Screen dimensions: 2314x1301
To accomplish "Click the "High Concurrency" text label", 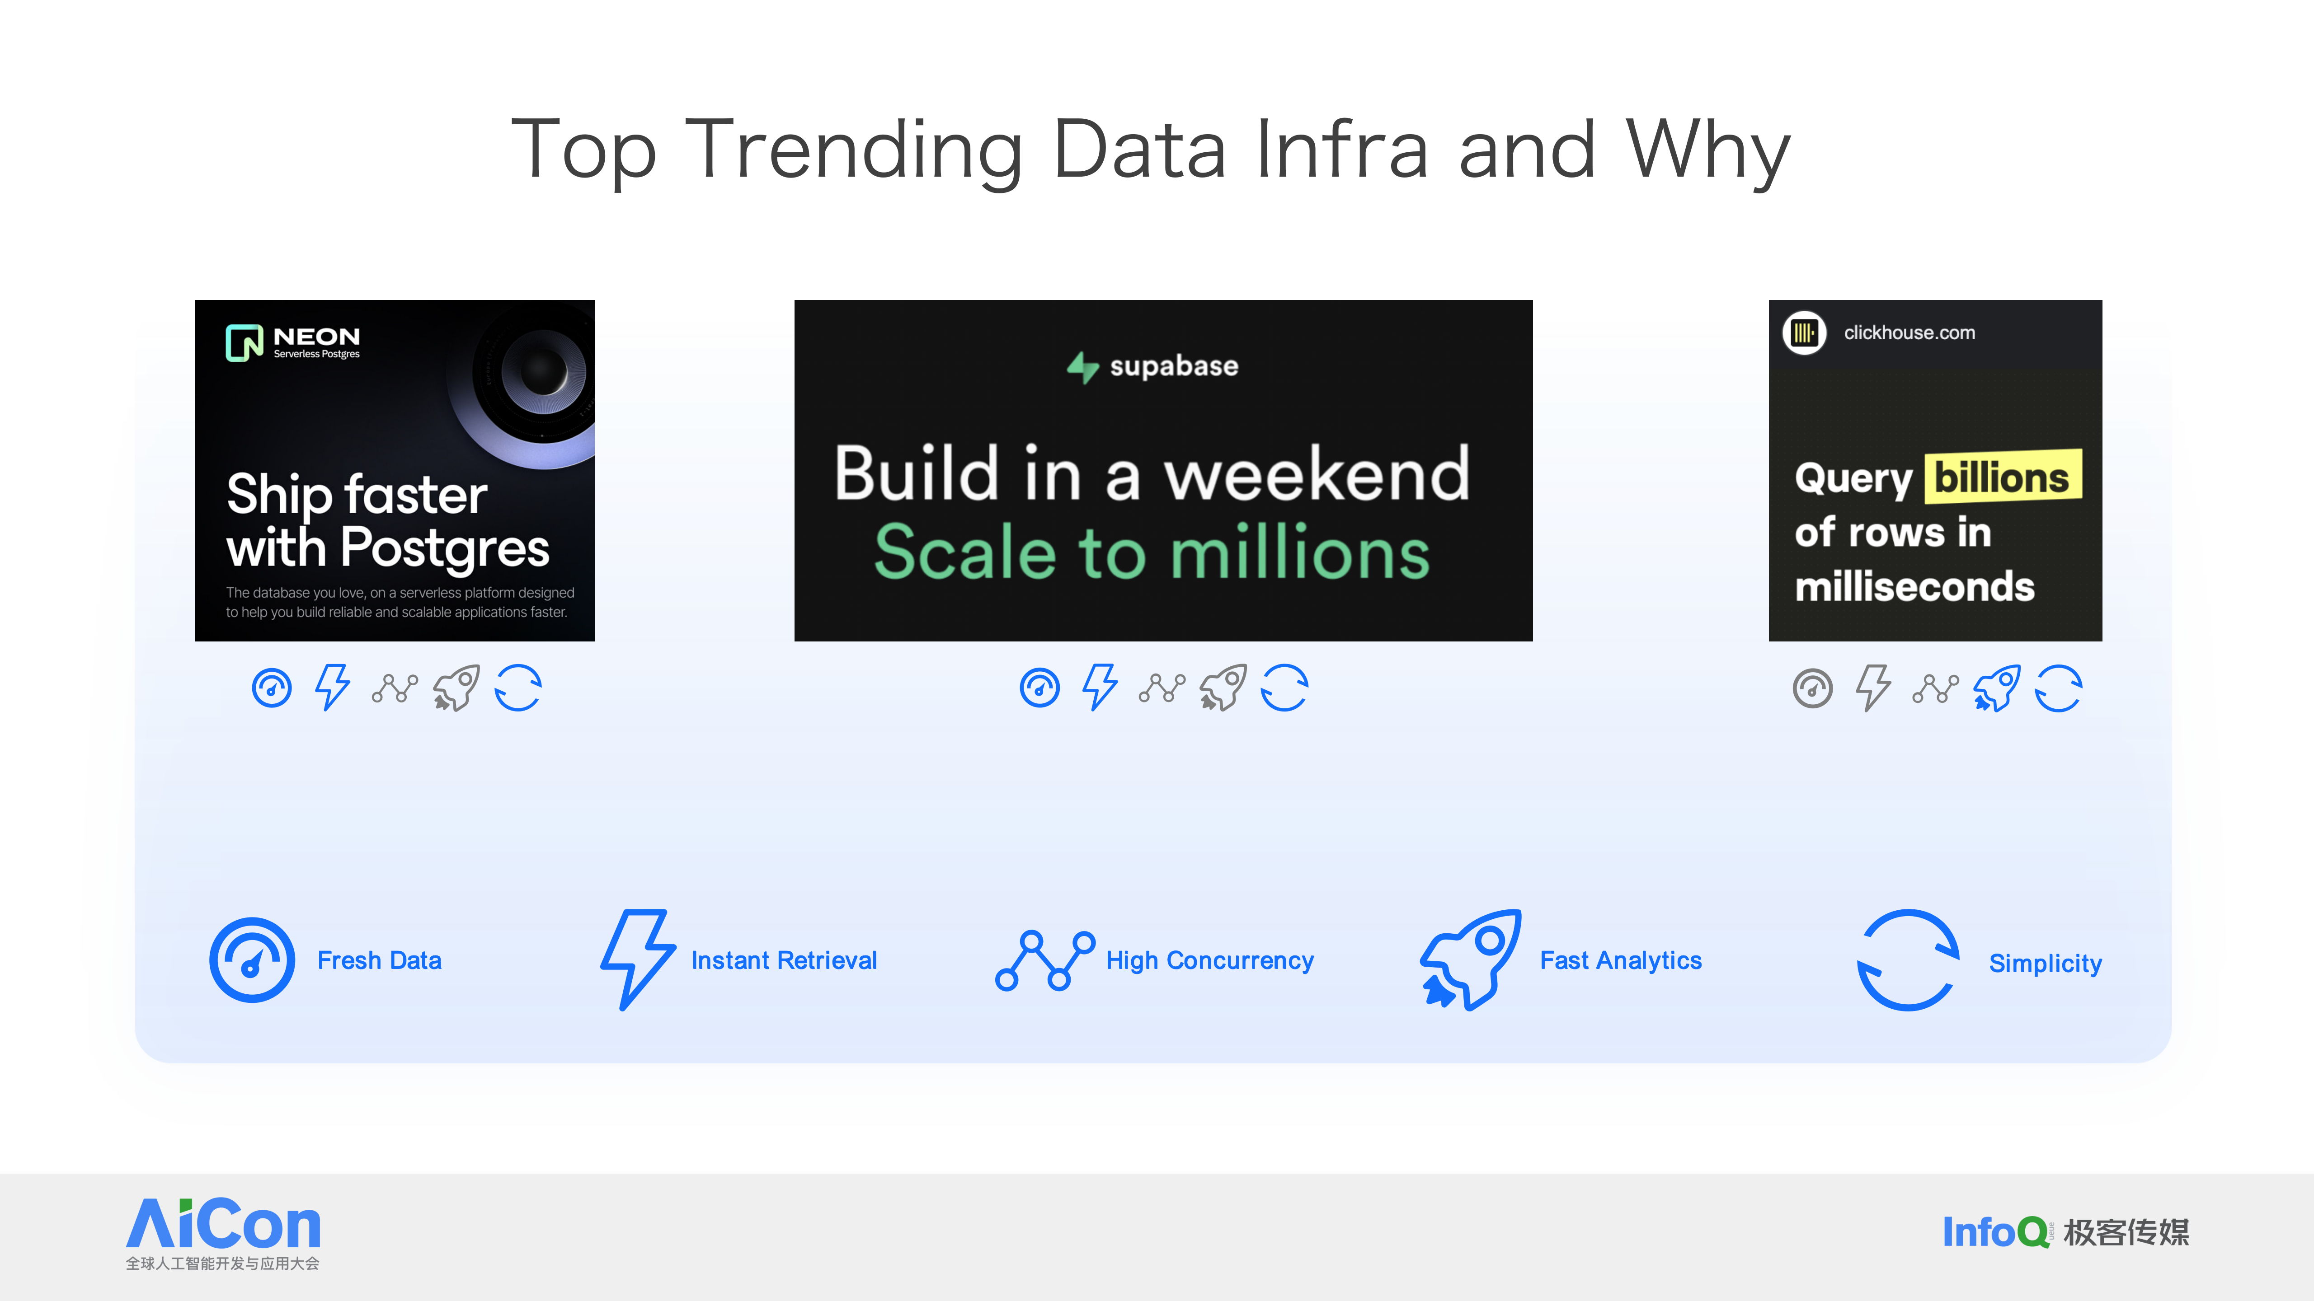I will [x=1209, y=961].
